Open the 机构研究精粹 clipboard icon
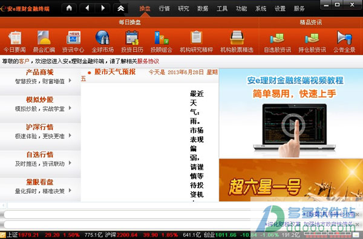The width and height of the screenshot is (363, 239). 196,37
